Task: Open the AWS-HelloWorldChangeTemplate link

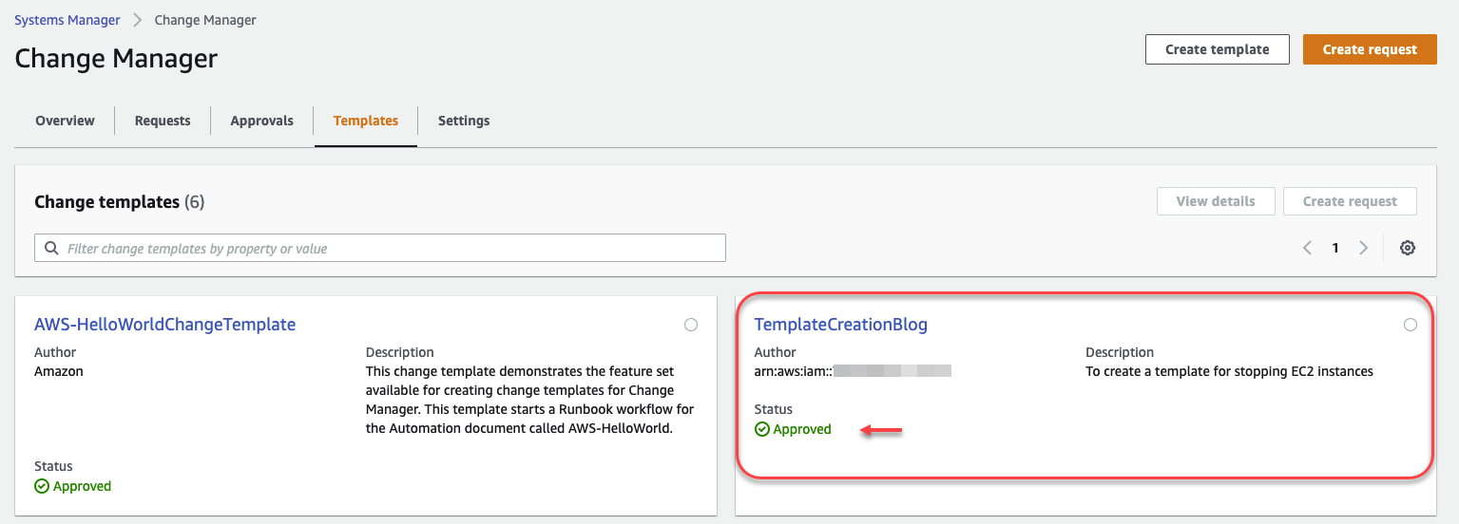Action: pyautogui.click(x=164, y=325)
